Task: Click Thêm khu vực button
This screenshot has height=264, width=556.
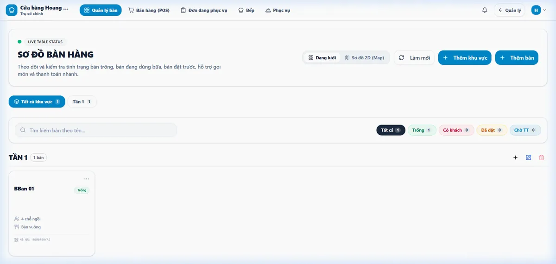Action: 465,58
